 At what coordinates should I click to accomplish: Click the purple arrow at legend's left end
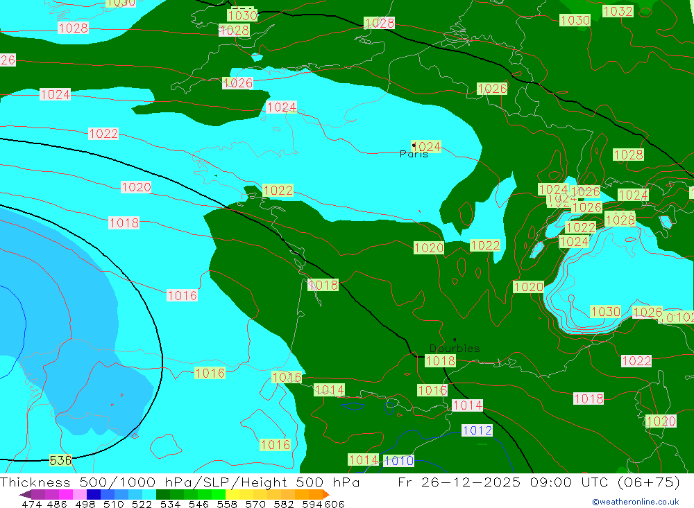click(x=25, y=494)
